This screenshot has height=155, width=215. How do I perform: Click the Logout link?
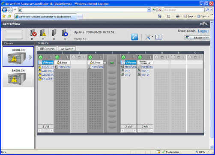(x=203, y=31)
